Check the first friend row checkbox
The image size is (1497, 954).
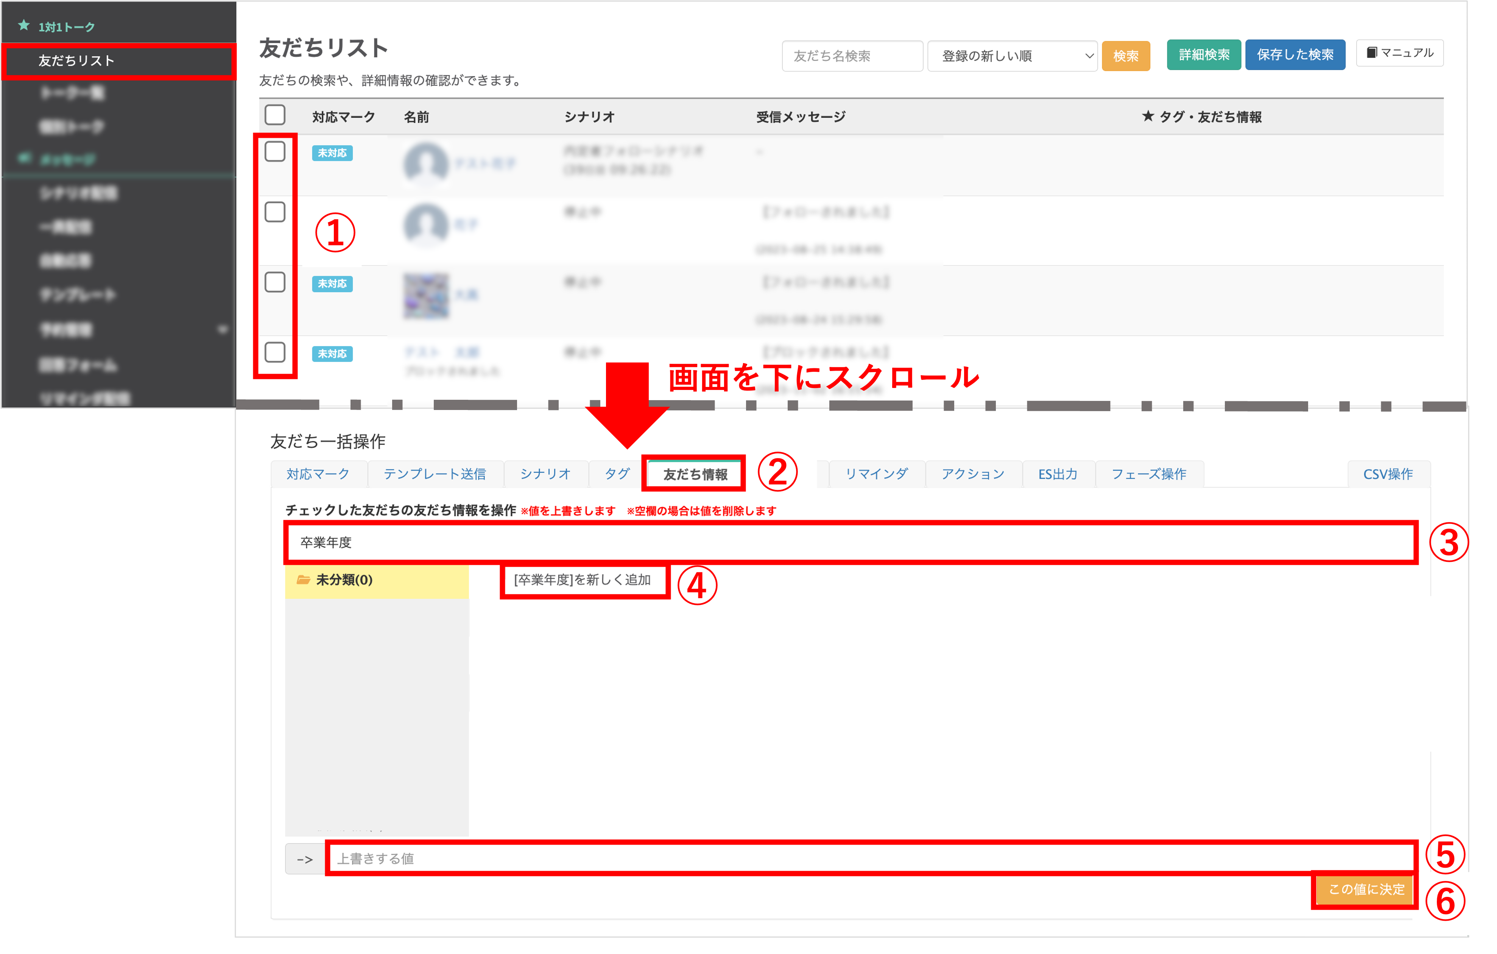275,152
